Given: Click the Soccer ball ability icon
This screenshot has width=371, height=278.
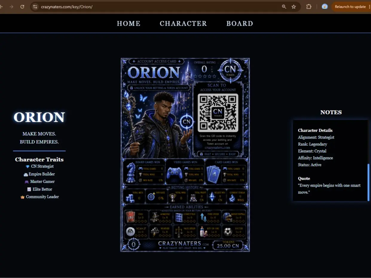Looking at the screenshot, I should tap(228, 232).
